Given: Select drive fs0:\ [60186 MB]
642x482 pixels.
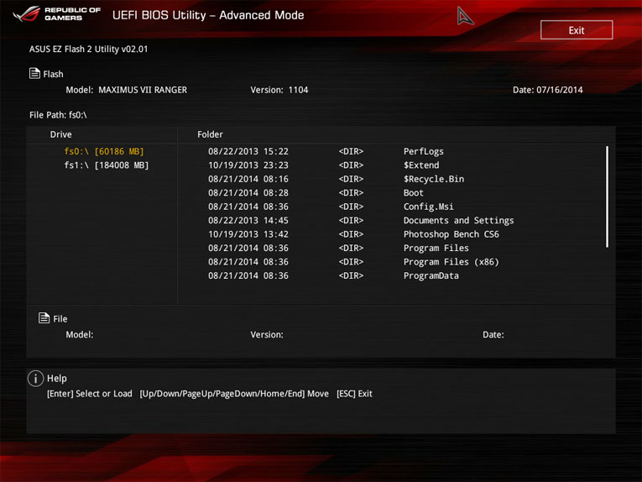Looking at the screenshot, I should click(x=104, y=151).
